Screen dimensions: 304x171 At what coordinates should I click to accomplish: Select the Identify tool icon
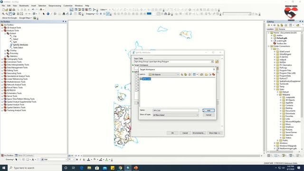point(48,14)
